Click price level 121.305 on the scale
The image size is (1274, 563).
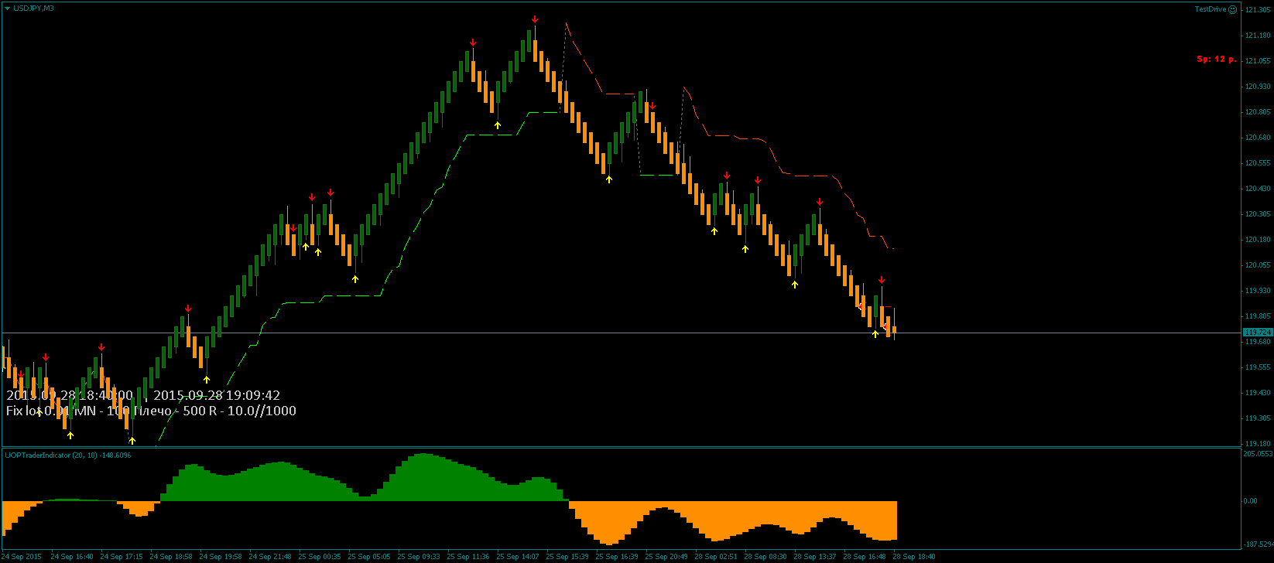point(1256,10)
